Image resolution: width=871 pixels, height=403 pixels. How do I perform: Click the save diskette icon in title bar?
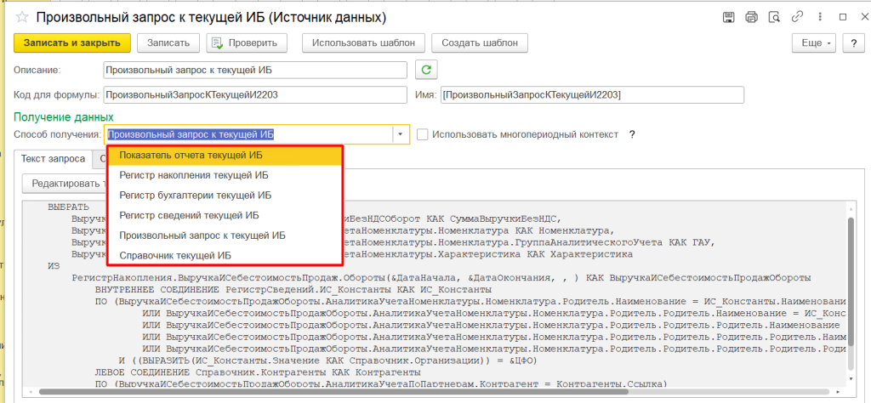click(x=729, y=16)
